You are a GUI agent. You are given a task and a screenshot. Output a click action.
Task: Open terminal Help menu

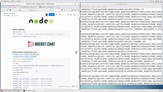(x=104, y=7)
